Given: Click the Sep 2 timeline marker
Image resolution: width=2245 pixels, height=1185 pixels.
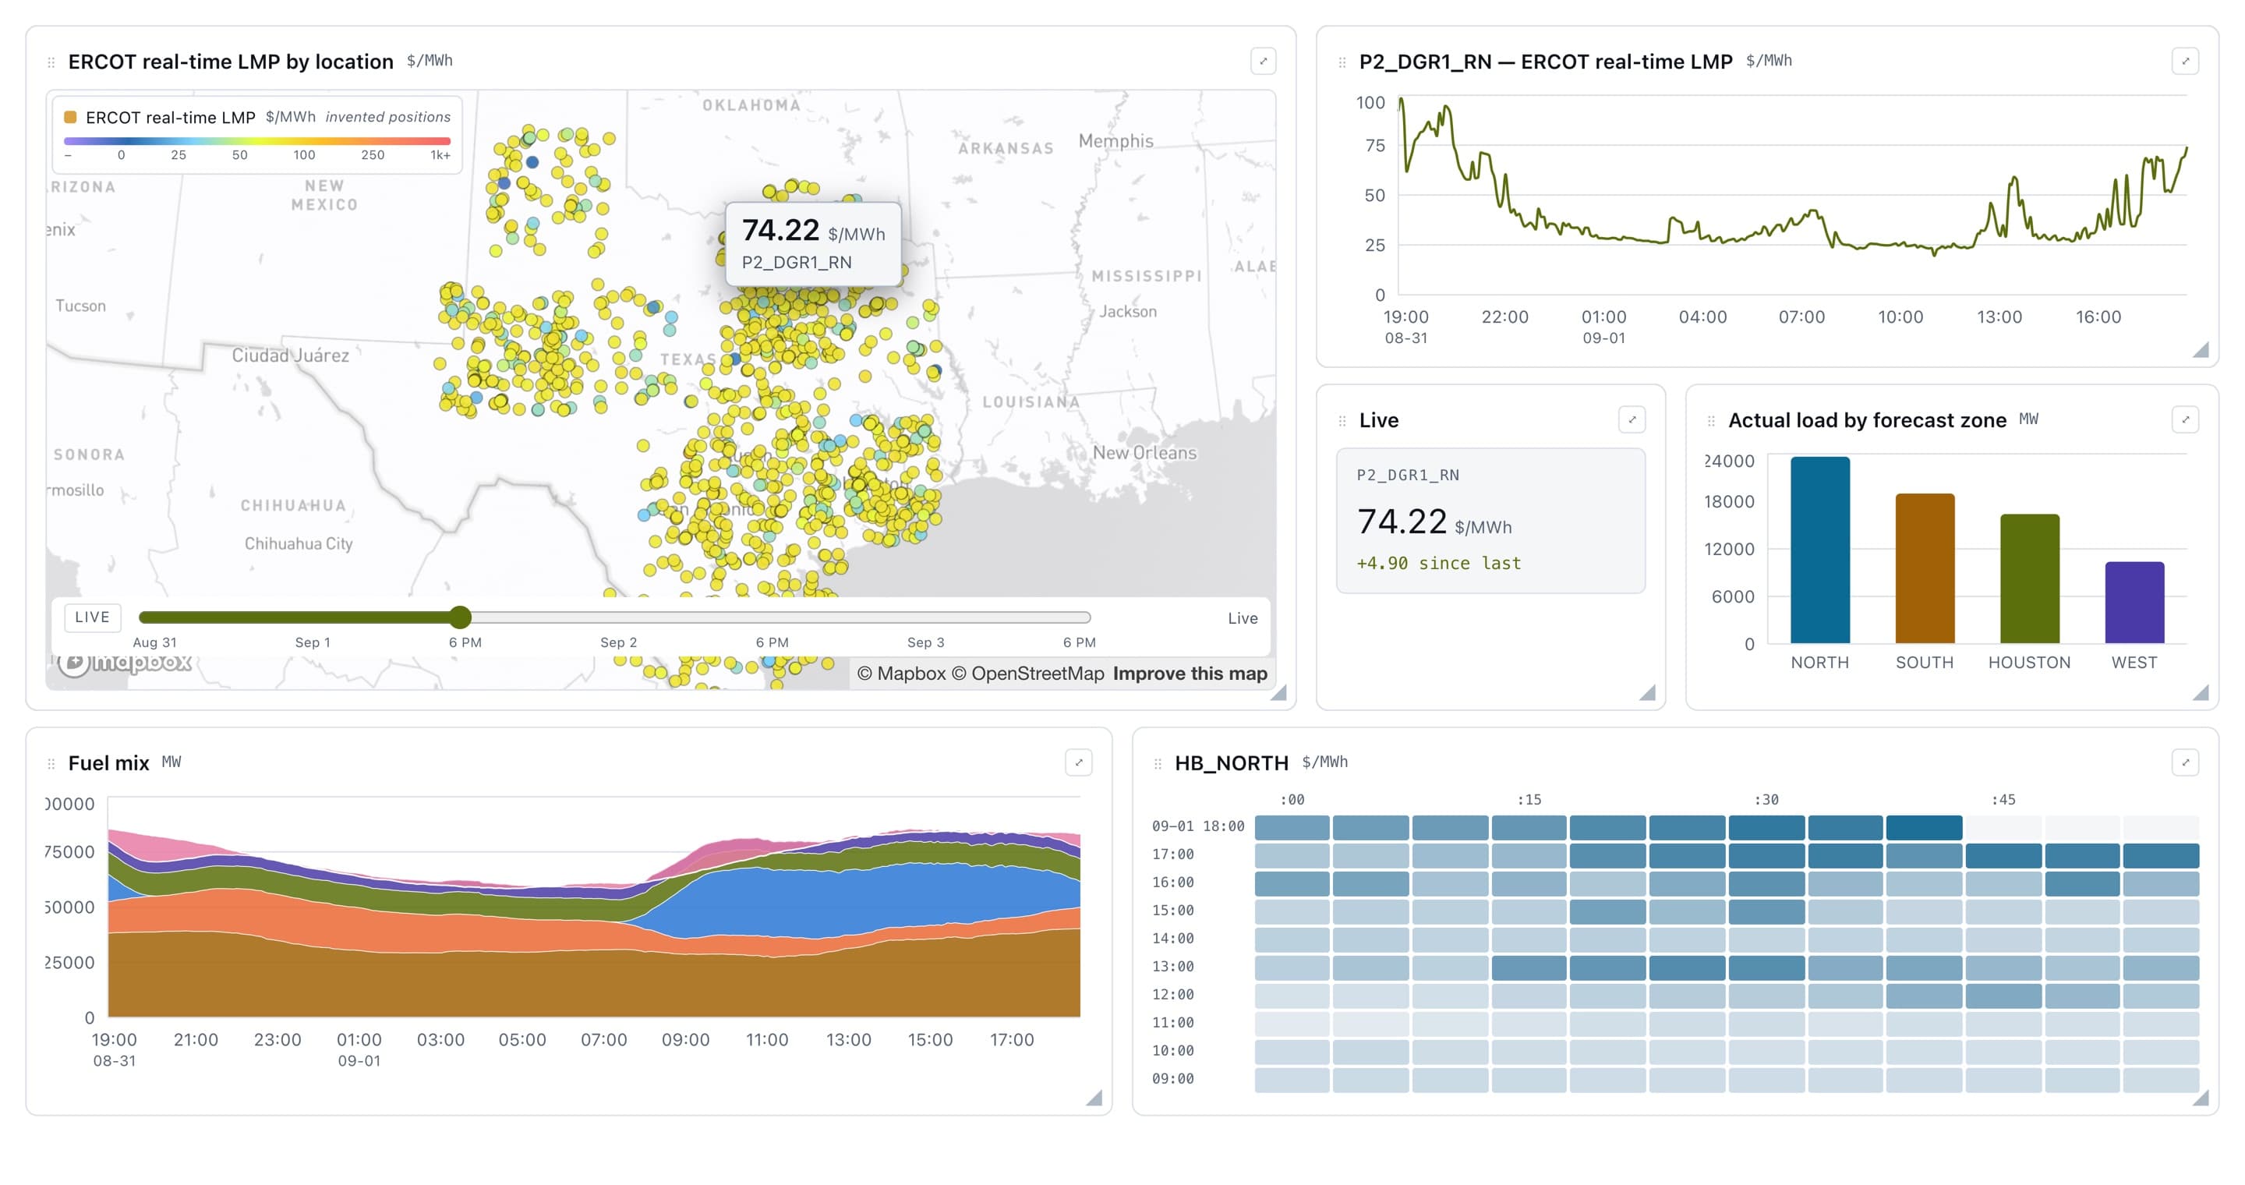Looking at the screenshot, I should coord(619,643).
